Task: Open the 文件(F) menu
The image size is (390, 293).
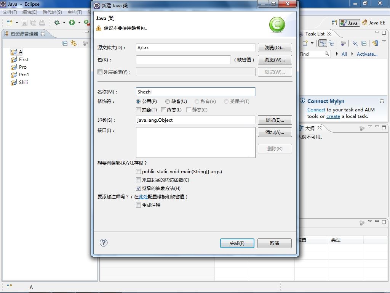Action: point(10,12)
